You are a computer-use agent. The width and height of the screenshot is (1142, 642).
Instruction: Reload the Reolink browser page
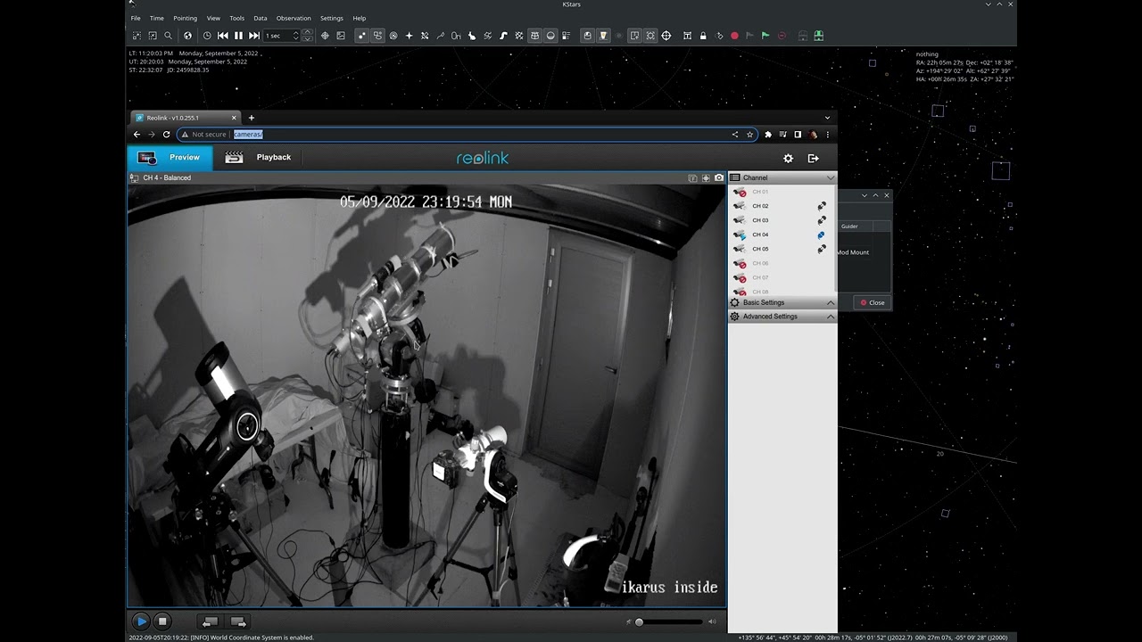[166, 135]
